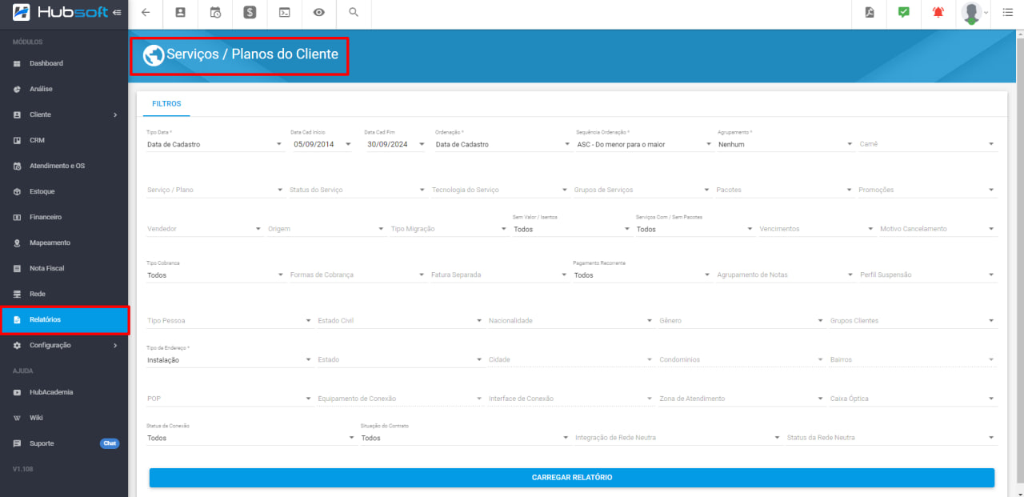The height and width of the screenshot is (497, 1024).
Task: Open the Promoções dropdown
Action: pos(927,190)
